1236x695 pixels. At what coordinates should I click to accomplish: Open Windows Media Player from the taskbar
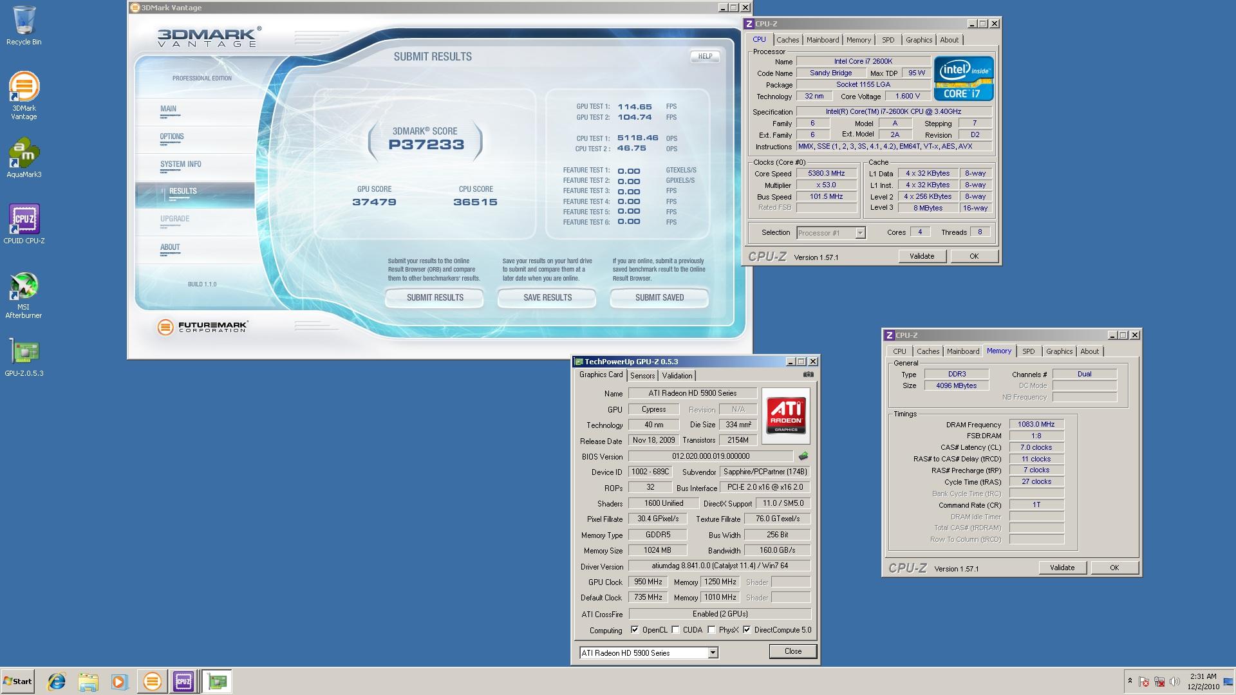[119, 681]
